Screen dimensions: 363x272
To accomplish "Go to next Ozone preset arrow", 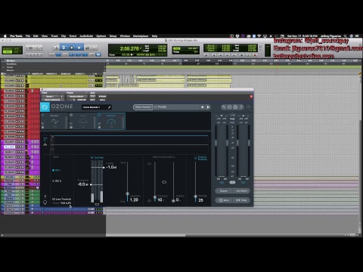I will [208, 107].
